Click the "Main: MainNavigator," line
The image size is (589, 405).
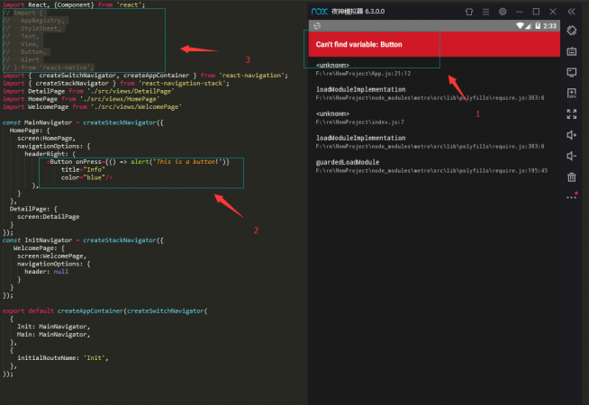(54, 335)
